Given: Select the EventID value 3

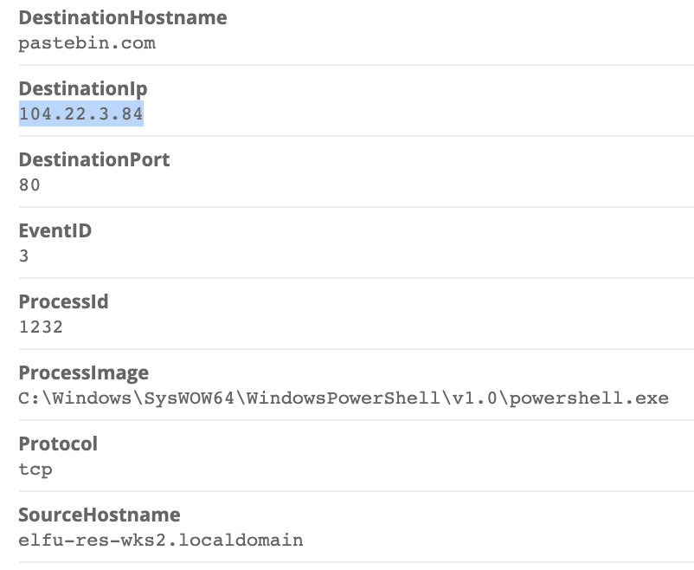Looking at the screenshot, I should pyautogui.click(x=24, y=256).
